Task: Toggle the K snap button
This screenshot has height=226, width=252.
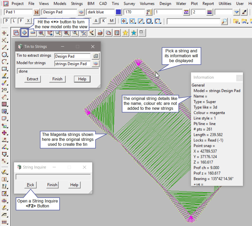Action: coord(103,21)
